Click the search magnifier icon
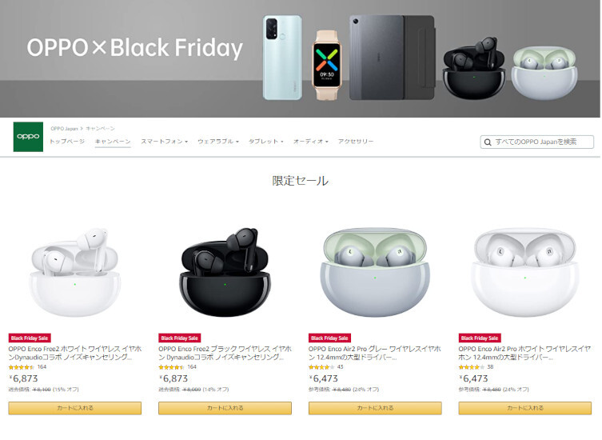 (x=488, y=142)
